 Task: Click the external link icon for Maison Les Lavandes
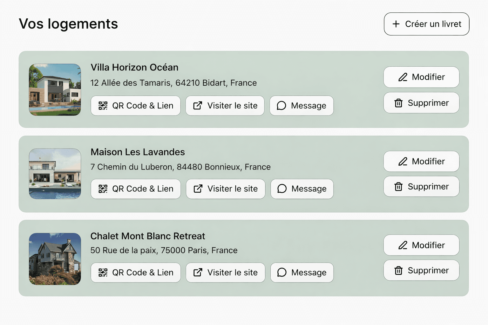point(198,189)
